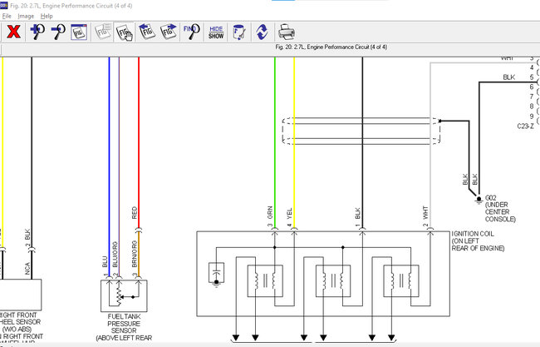Click the BRN/ORG wire label
This screenshot has width=540, height=347.
coord(135,254)
